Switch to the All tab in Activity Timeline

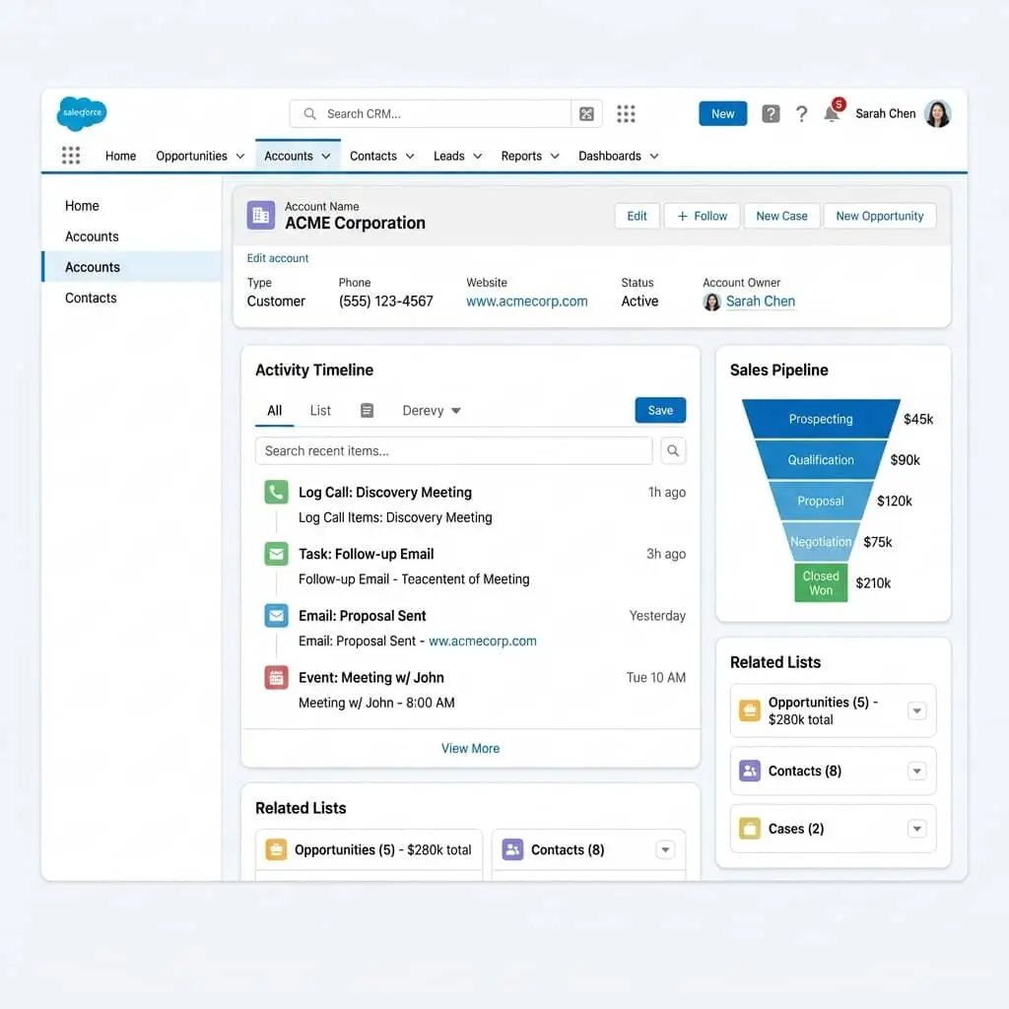pos(274,411)
